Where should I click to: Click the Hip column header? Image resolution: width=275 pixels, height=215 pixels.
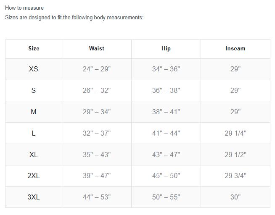[166, 48]
